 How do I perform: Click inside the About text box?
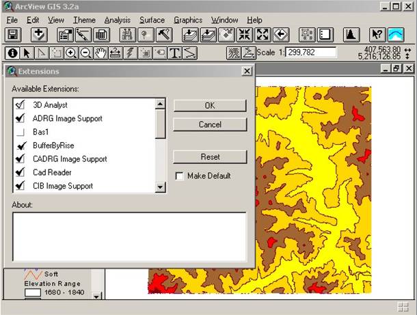pos(129,236)
